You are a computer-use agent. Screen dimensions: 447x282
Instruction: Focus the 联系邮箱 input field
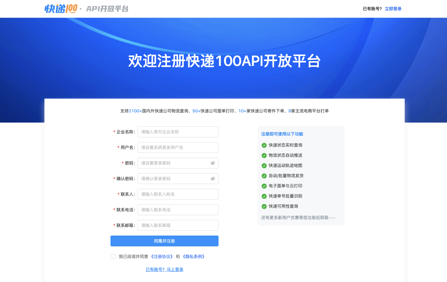[178, 225]
